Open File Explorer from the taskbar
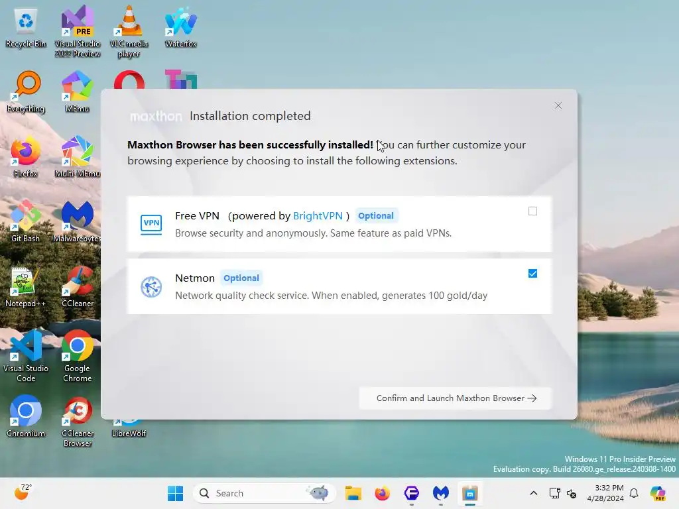679x509 pixels. click(x=353, y=493)
